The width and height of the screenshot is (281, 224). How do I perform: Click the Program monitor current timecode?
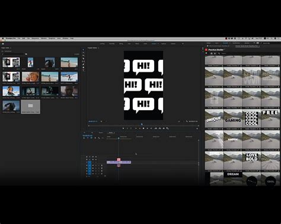[x=92, y=121]
